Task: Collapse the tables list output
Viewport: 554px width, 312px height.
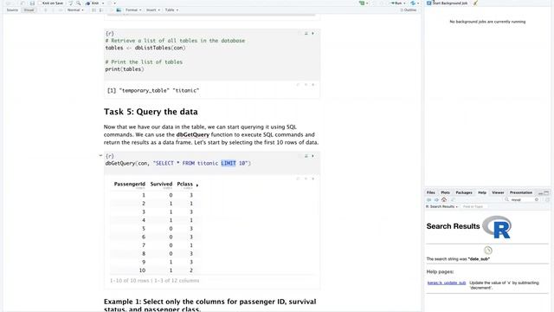Action: [x=306, y=85]
